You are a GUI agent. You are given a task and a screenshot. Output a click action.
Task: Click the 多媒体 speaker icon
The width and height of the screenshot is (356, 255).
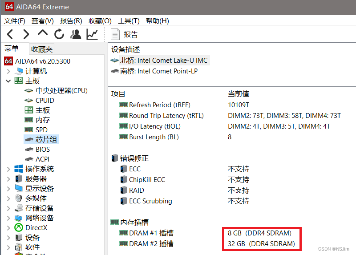(19, 198)
